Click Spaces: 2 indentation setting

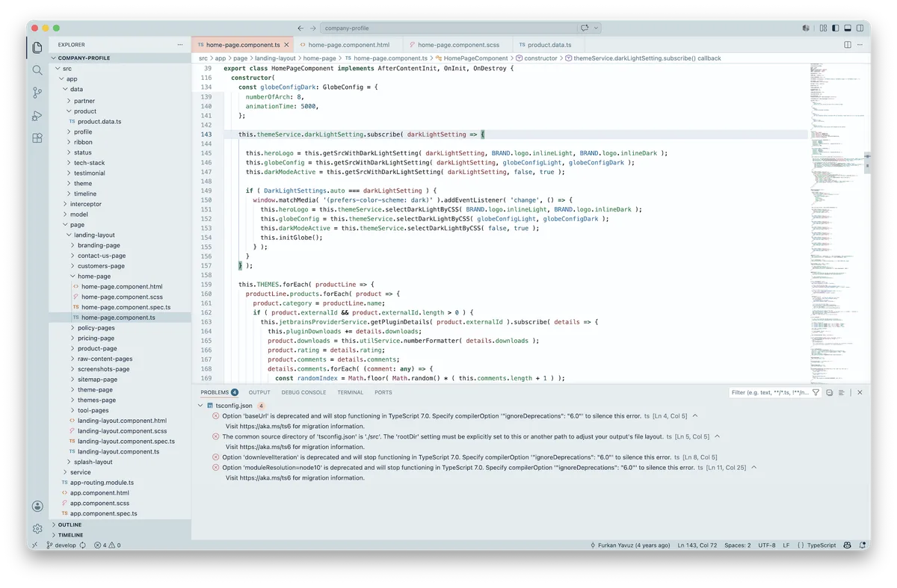[737, 545]
